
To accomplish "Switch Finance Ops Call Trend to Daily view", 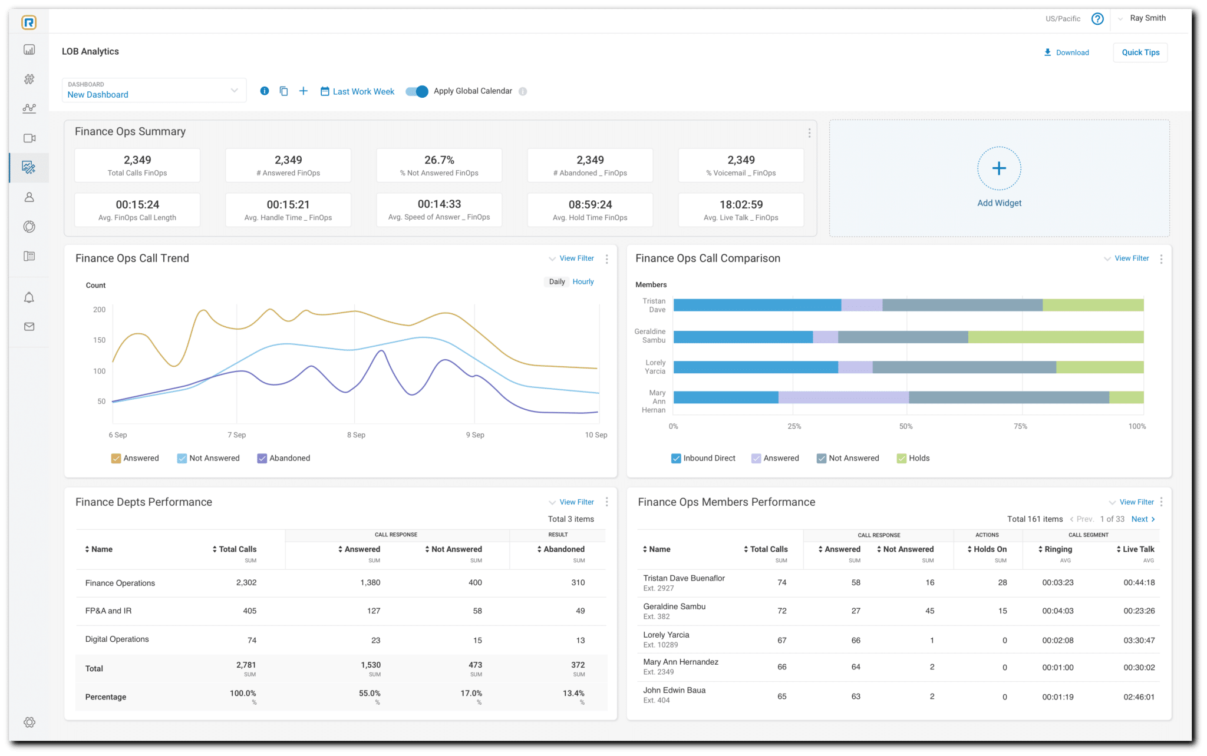I will point(557,281).
